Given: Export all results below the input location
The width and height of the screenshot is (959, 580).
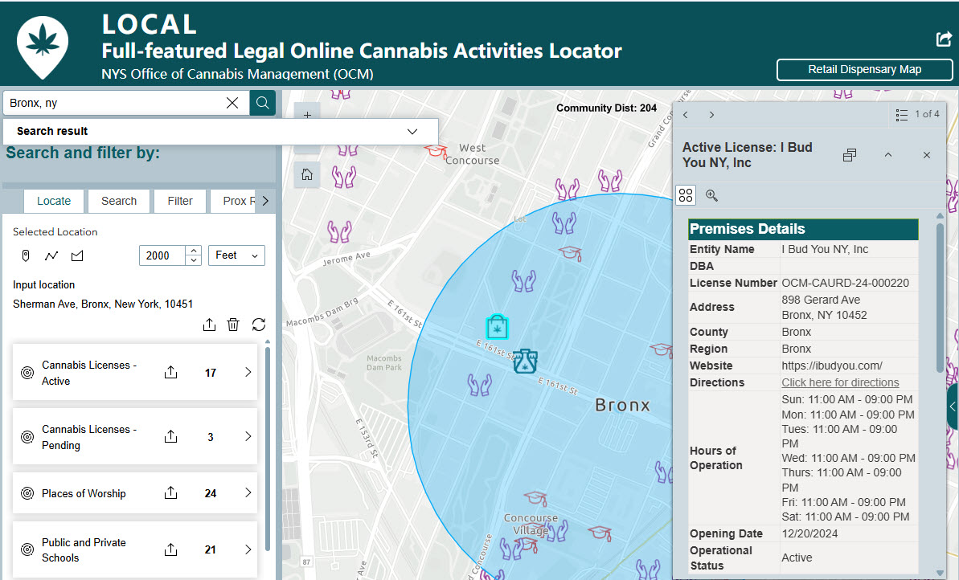Looking at the screenshot, I should (209, 325).
